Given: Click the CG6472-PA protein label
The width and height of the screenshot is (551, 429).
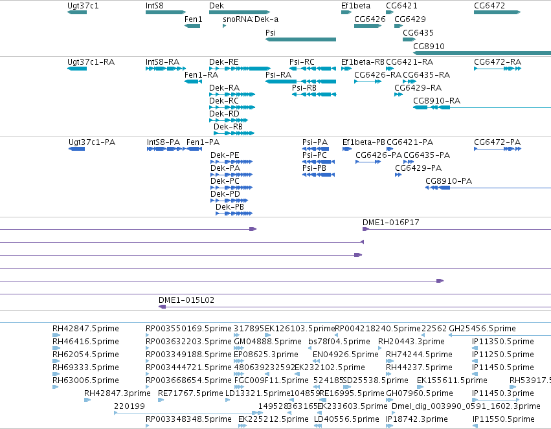Looking at the screenshot, I should pos(497,142).
